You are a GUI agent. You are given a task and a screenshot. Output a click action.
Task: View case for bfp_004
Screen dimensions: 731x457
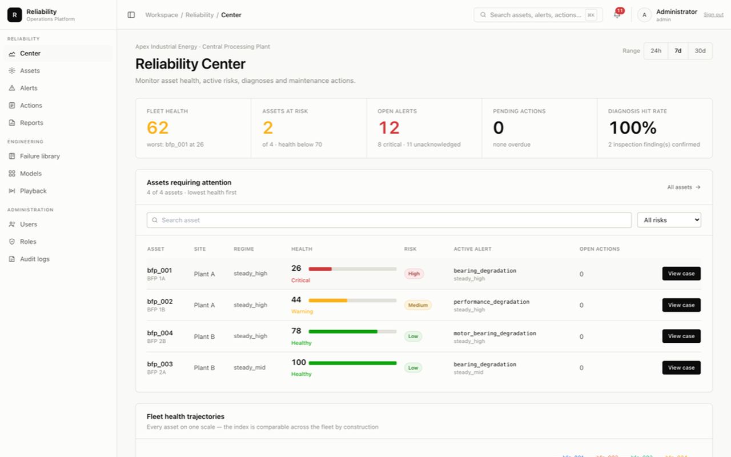coord(681,336)
